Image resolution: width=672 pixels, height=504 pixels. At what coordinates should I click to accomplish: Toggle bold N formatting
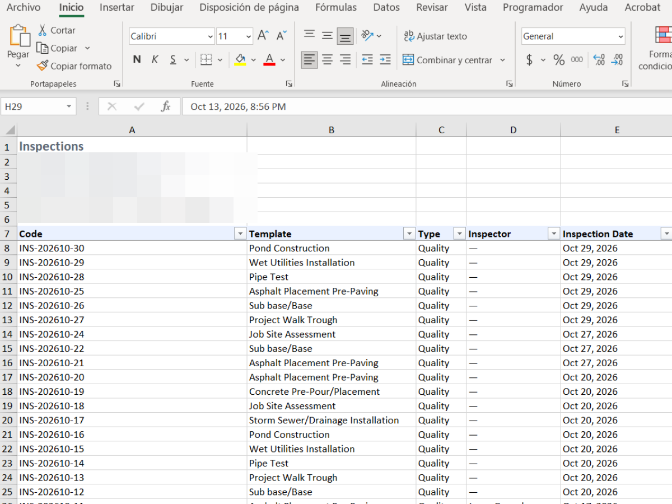click(137, 59)
